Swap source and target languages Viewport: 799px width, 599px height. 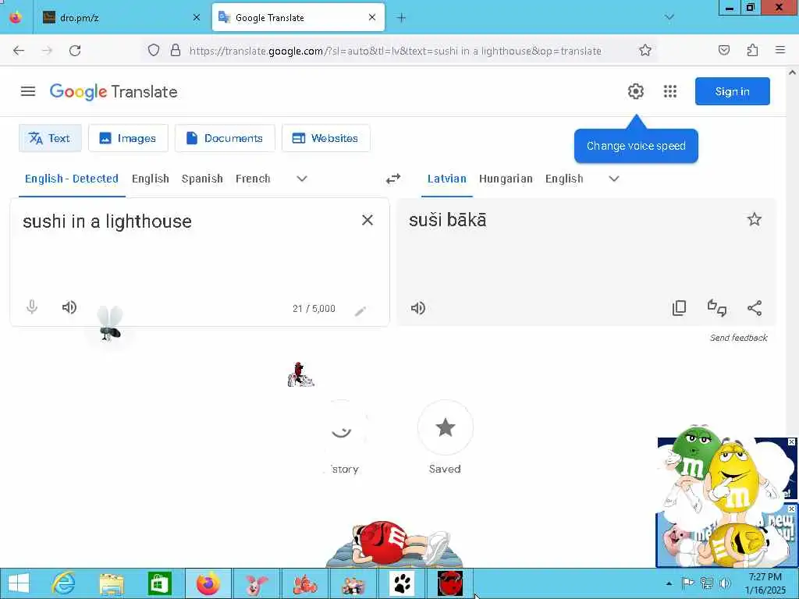[x=393, y=179]
